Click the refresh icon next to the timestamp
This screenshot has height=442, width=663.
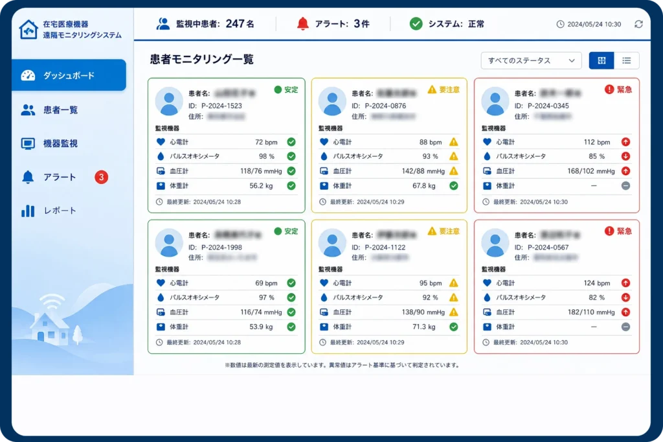638,24
